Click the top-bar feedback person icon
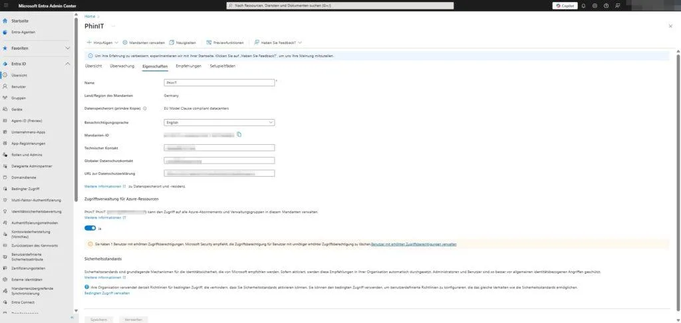The width and height of the screenshot is (681, 323). coord(618,5)
